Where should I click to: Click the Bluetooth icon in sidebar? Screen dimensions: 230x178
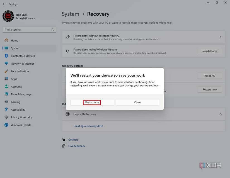tap(6, 56)
